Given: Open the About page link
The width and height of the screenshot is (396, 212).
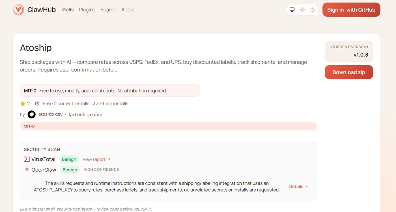Looking at the screenshot, I should click(128, 10).
